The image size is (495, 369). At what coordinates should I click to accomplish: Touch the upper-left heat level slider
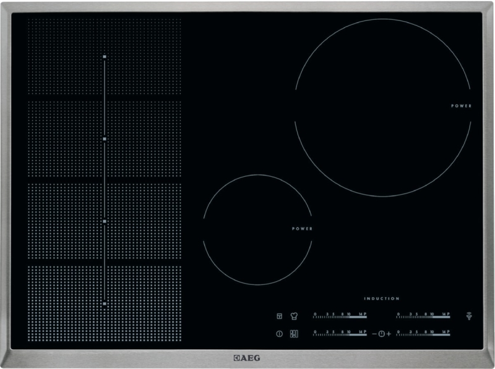click(340, 315)
